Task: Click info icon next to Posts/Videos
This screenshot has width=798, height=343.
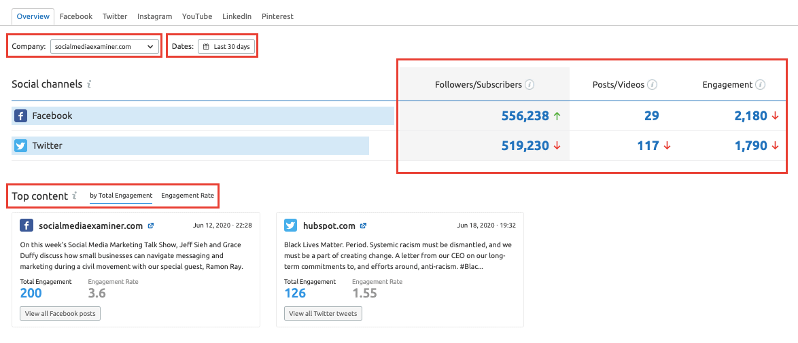Action: click(x=652, y=85)
